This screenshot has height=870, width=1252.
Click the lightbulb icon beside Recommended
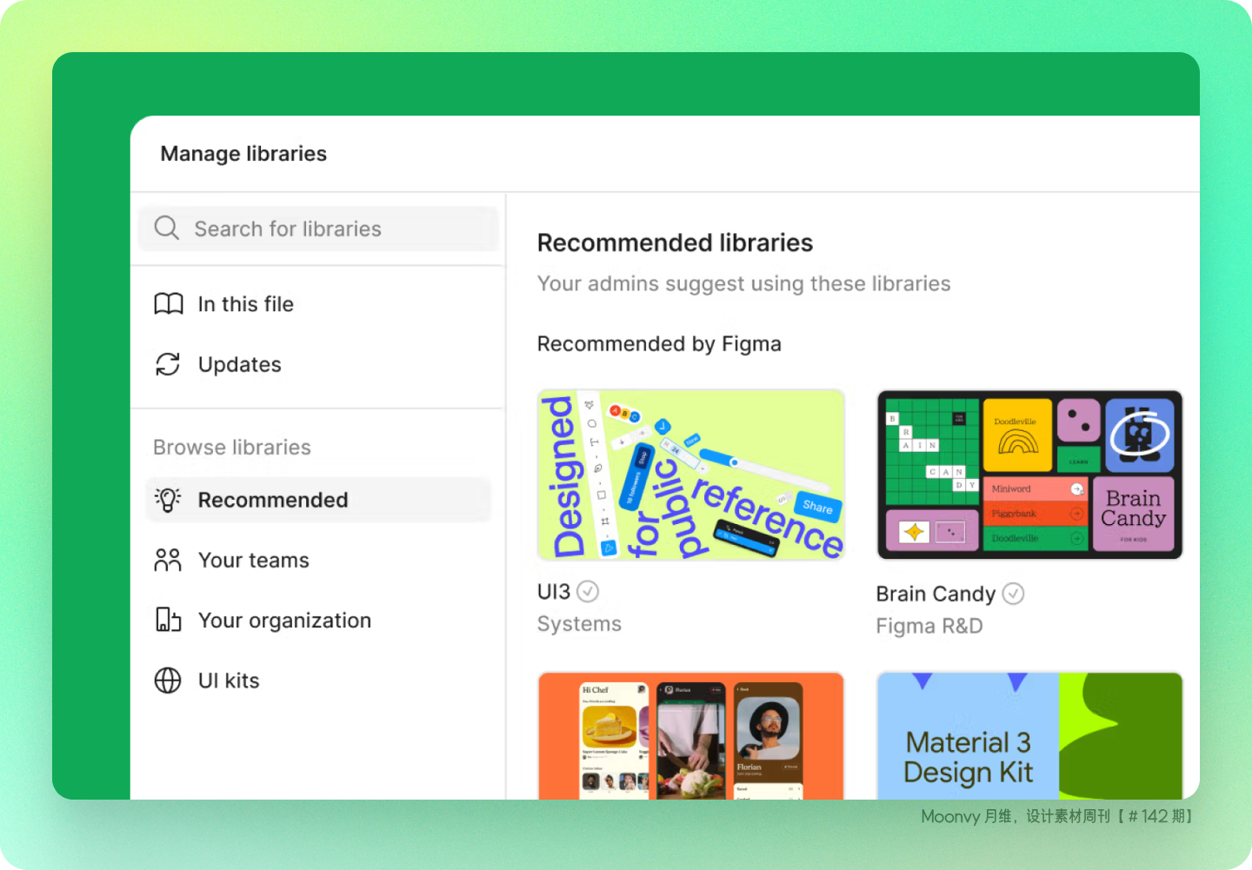168,500
